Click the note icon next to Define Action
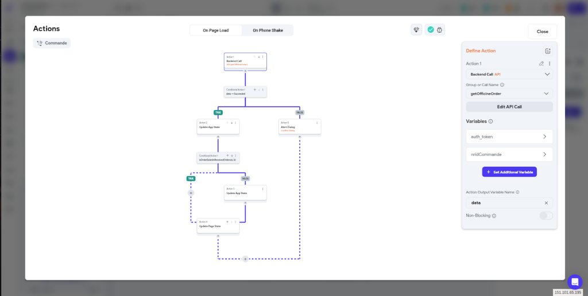 click(x=547, y=51)
